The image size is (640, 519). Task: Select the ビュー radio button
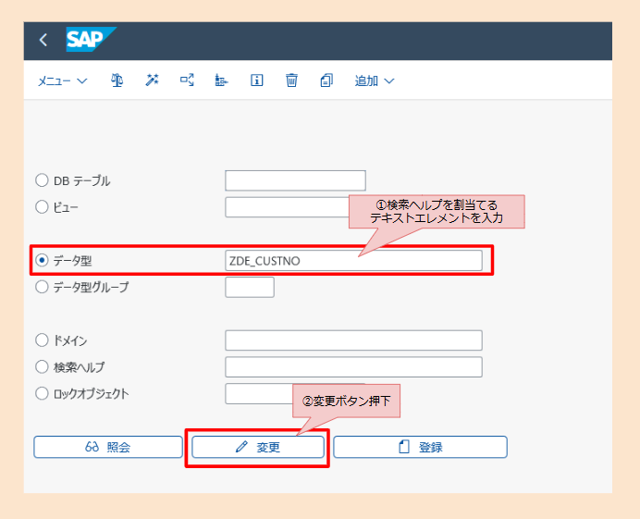(x=42, y=207)
